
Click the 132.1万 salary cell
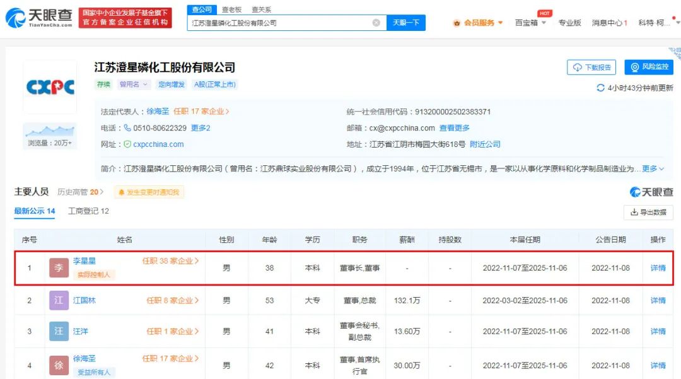[407, 300]
